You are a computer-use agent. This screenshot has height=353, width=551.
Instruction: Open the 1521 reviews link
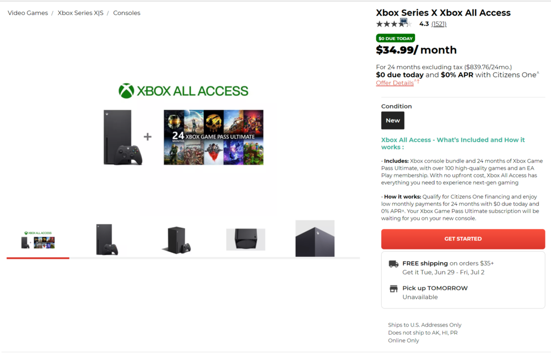[439, 24]
